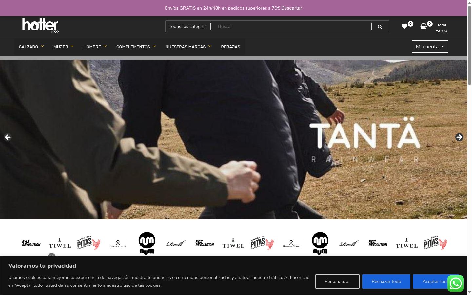
Task: Open WhatsApp chat icon
Action: 456,284
